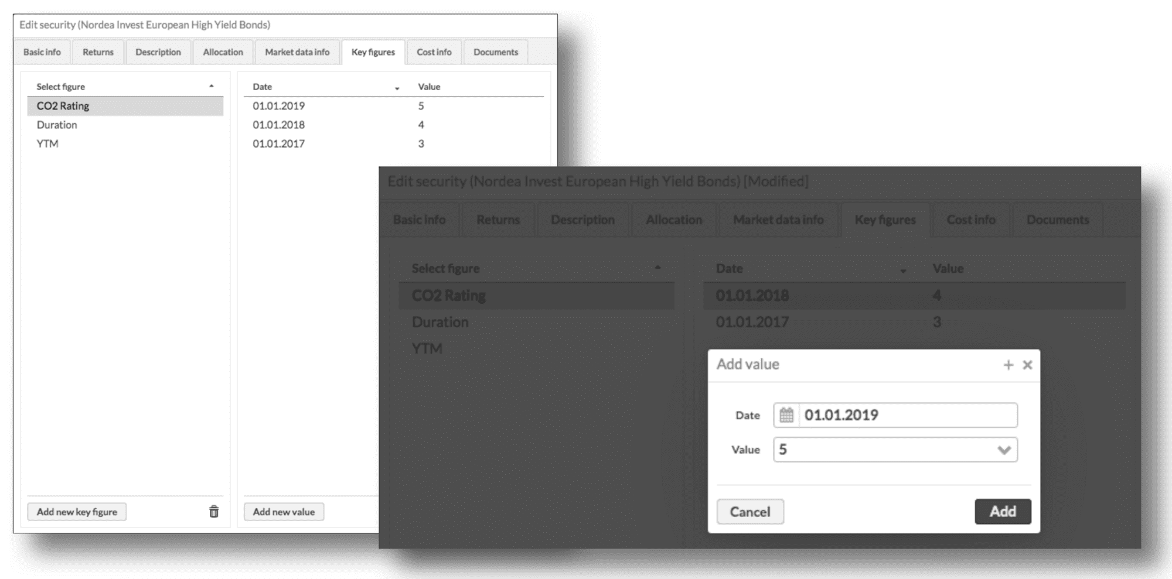Click the trash icon under the figure list

[214, 512]
